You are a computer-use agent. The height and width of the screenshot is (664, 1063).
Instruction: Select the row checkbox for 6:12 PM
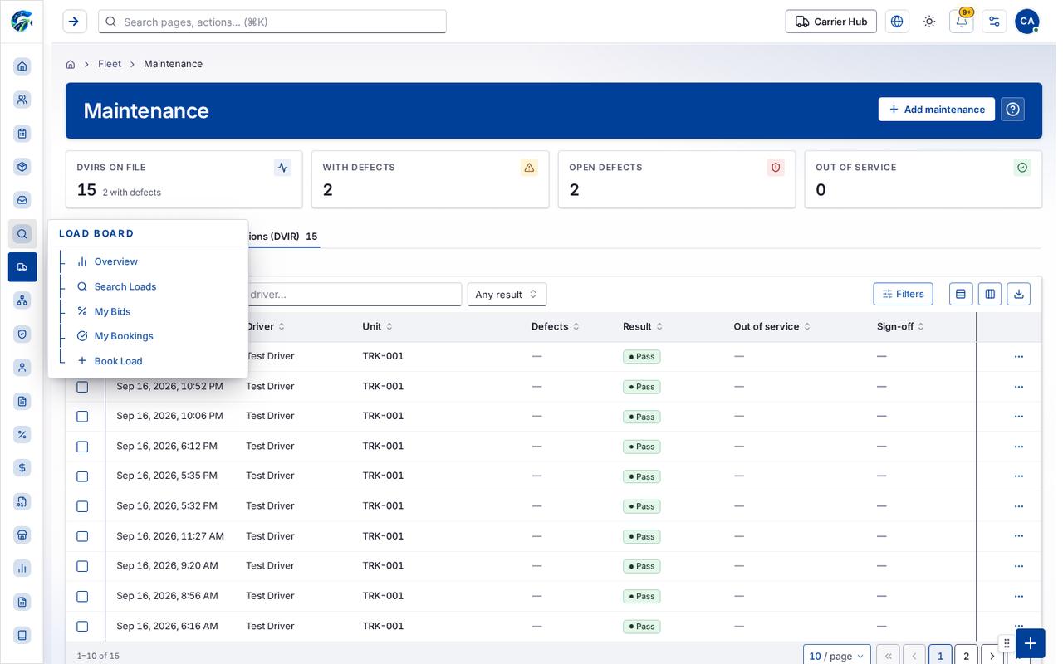point(82,447)
